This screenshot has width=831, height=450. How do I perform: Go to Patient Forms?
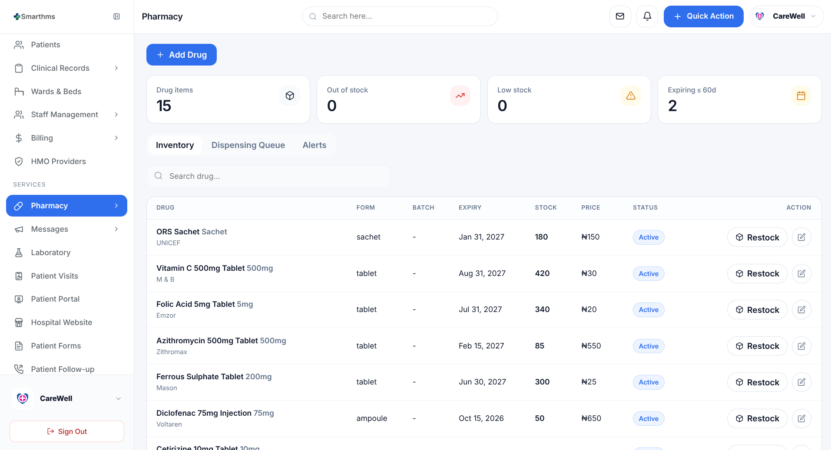coord(66,346)
